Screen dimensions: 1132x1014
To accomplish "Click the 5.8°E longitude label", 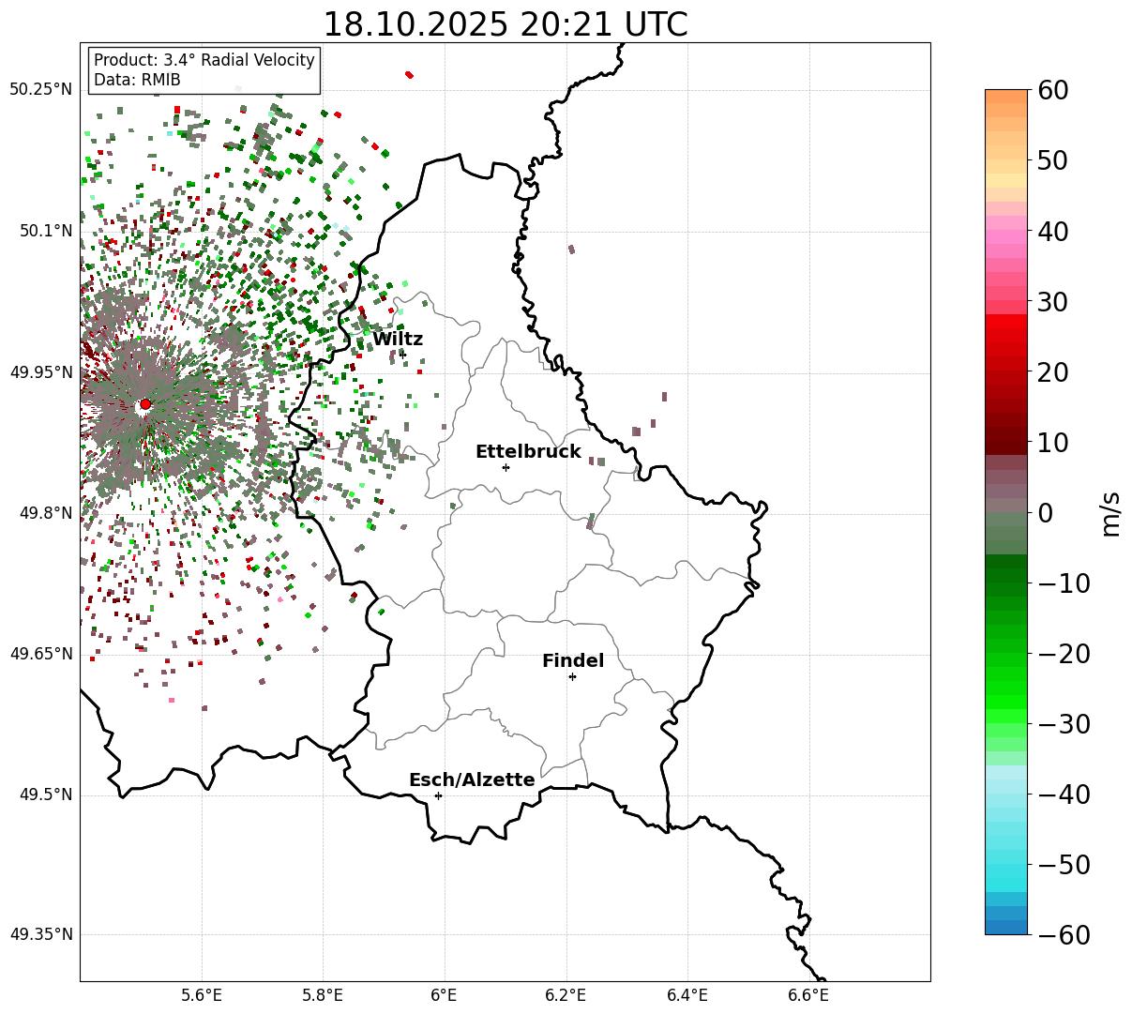I will [324, 994].
